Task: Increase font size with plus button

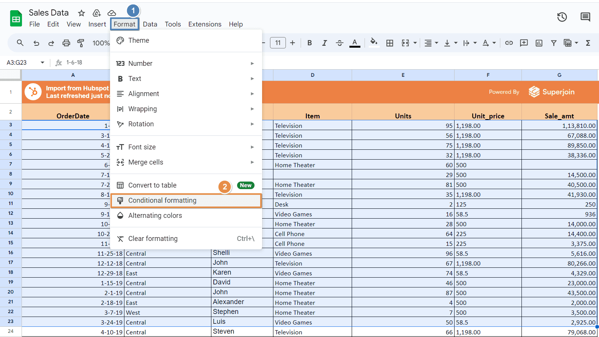Action: pyautogui.click(x=292, y=43)
